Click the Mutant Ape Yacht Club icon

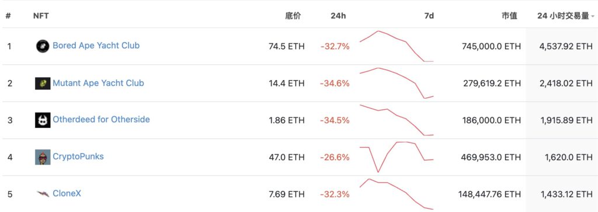coord(42,84)
